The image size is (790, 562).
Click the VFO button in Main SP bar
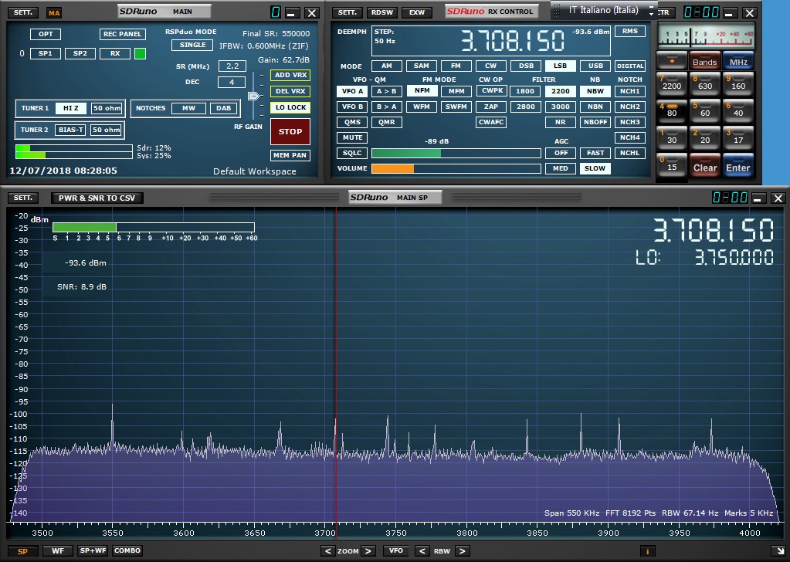[x=395, y=551]
